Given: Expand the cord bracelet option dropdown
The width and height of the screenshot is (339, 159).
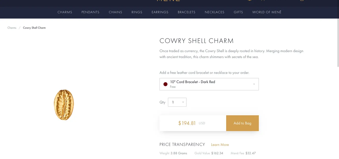Looking at the screenshot, I should (209, 84).
